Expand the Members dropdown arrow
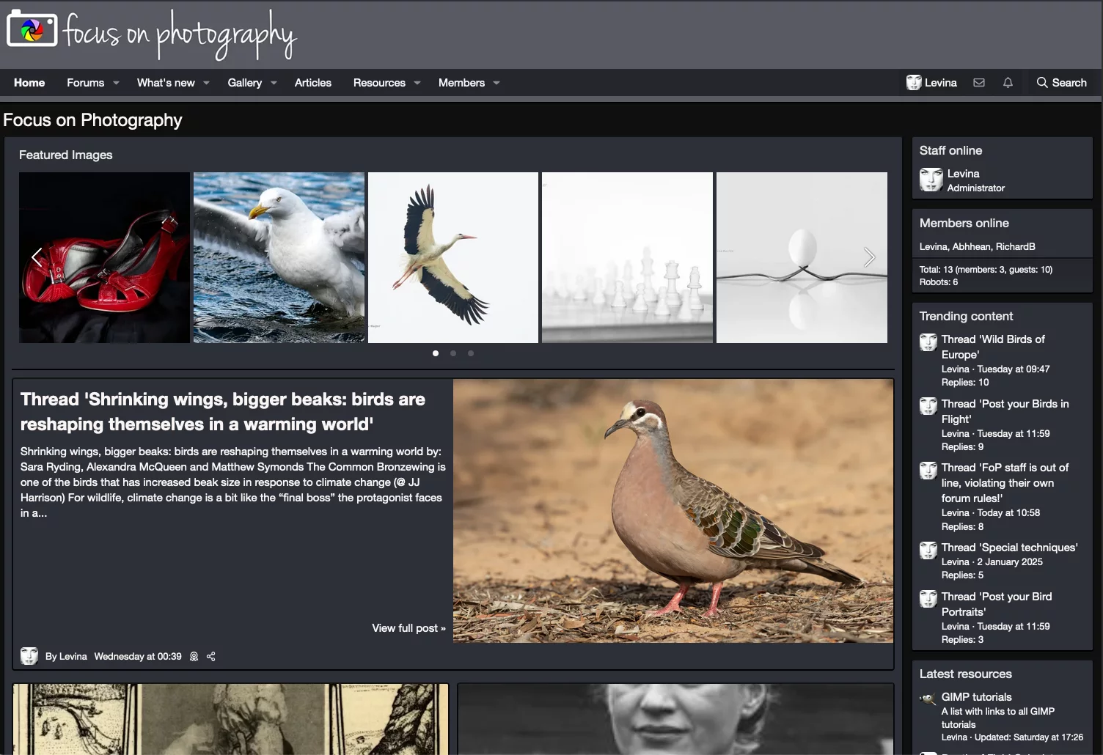The height and width of the screenshot is (755, 1103). click(496, 83)
